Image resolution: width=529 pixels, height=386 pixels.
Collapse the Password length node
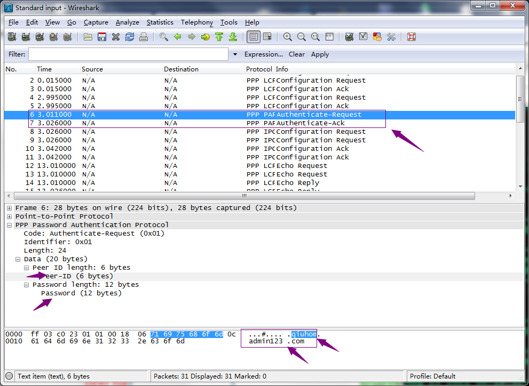click(x=26, y=285)
